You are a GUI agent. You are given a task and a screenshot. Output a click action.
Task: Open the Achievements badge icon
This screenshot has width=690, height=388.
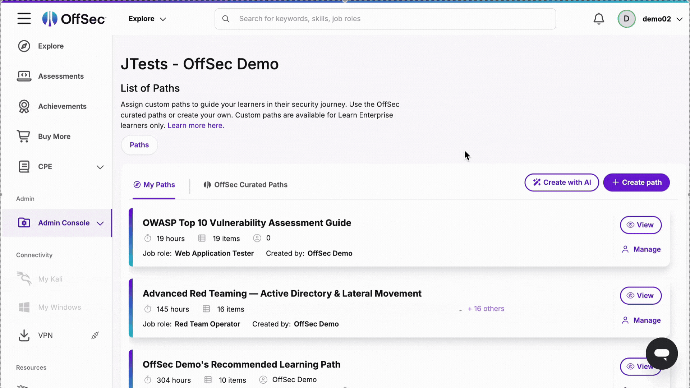click(24, 106)
